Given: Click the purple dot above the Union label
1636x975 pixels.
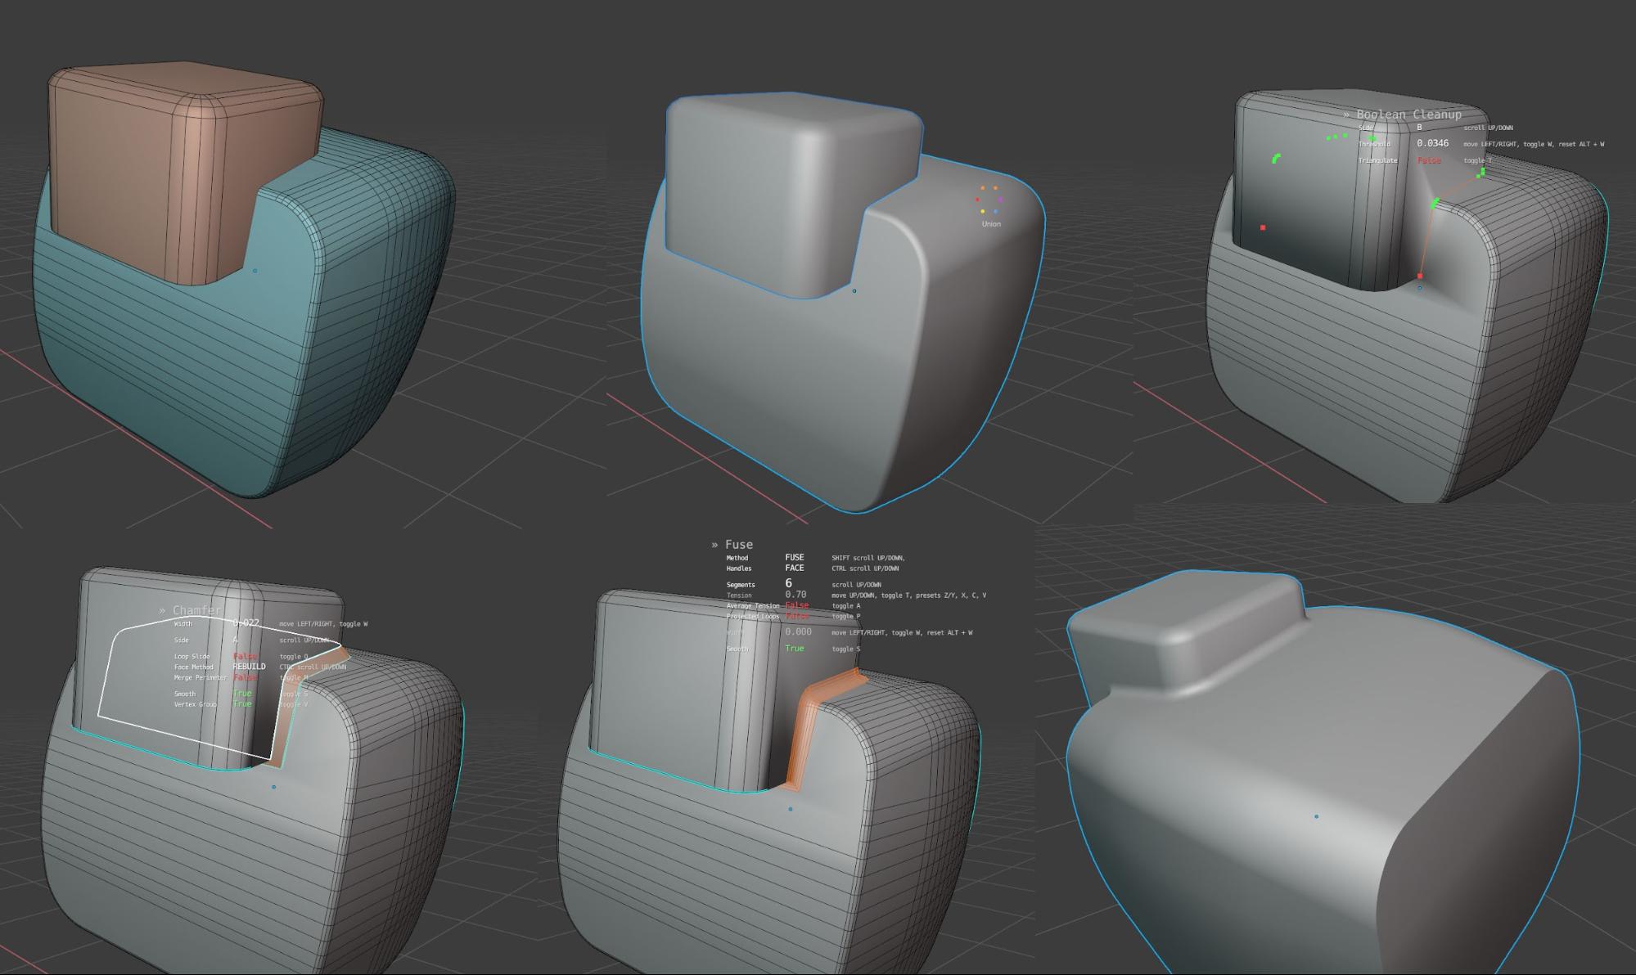Looking at the screenshot, I should tap(1000, 200).
